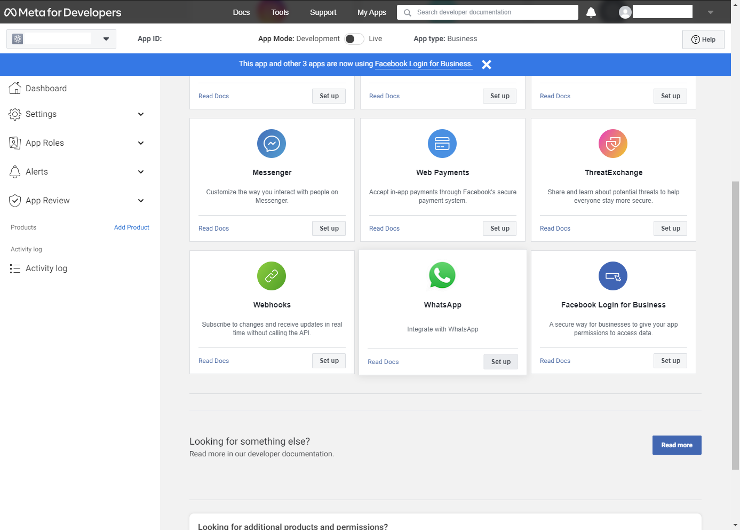Open the notifications bell

(591, 12)
